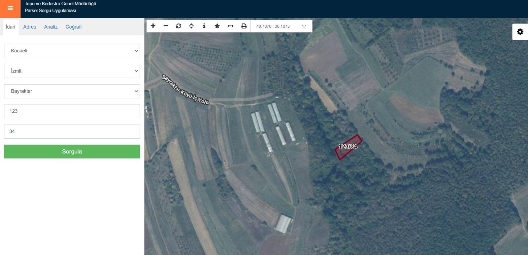Click the information tool icon
This screenshot has height=255, width=528.
pos(204,26)
